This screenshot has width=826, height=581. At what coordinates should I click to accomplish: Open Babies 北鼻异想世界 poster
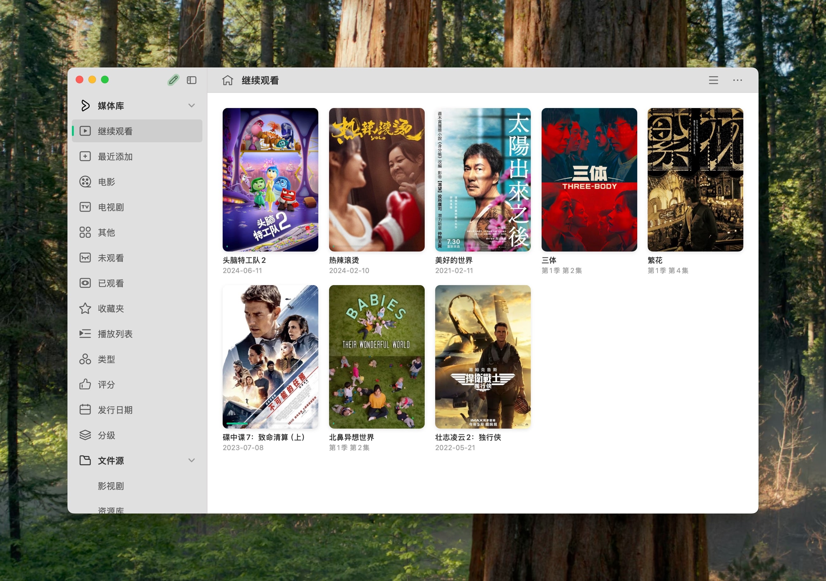(x=377, y=356)
